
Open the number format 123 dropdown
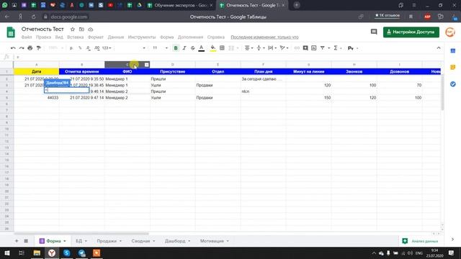(x=107, y=48)
